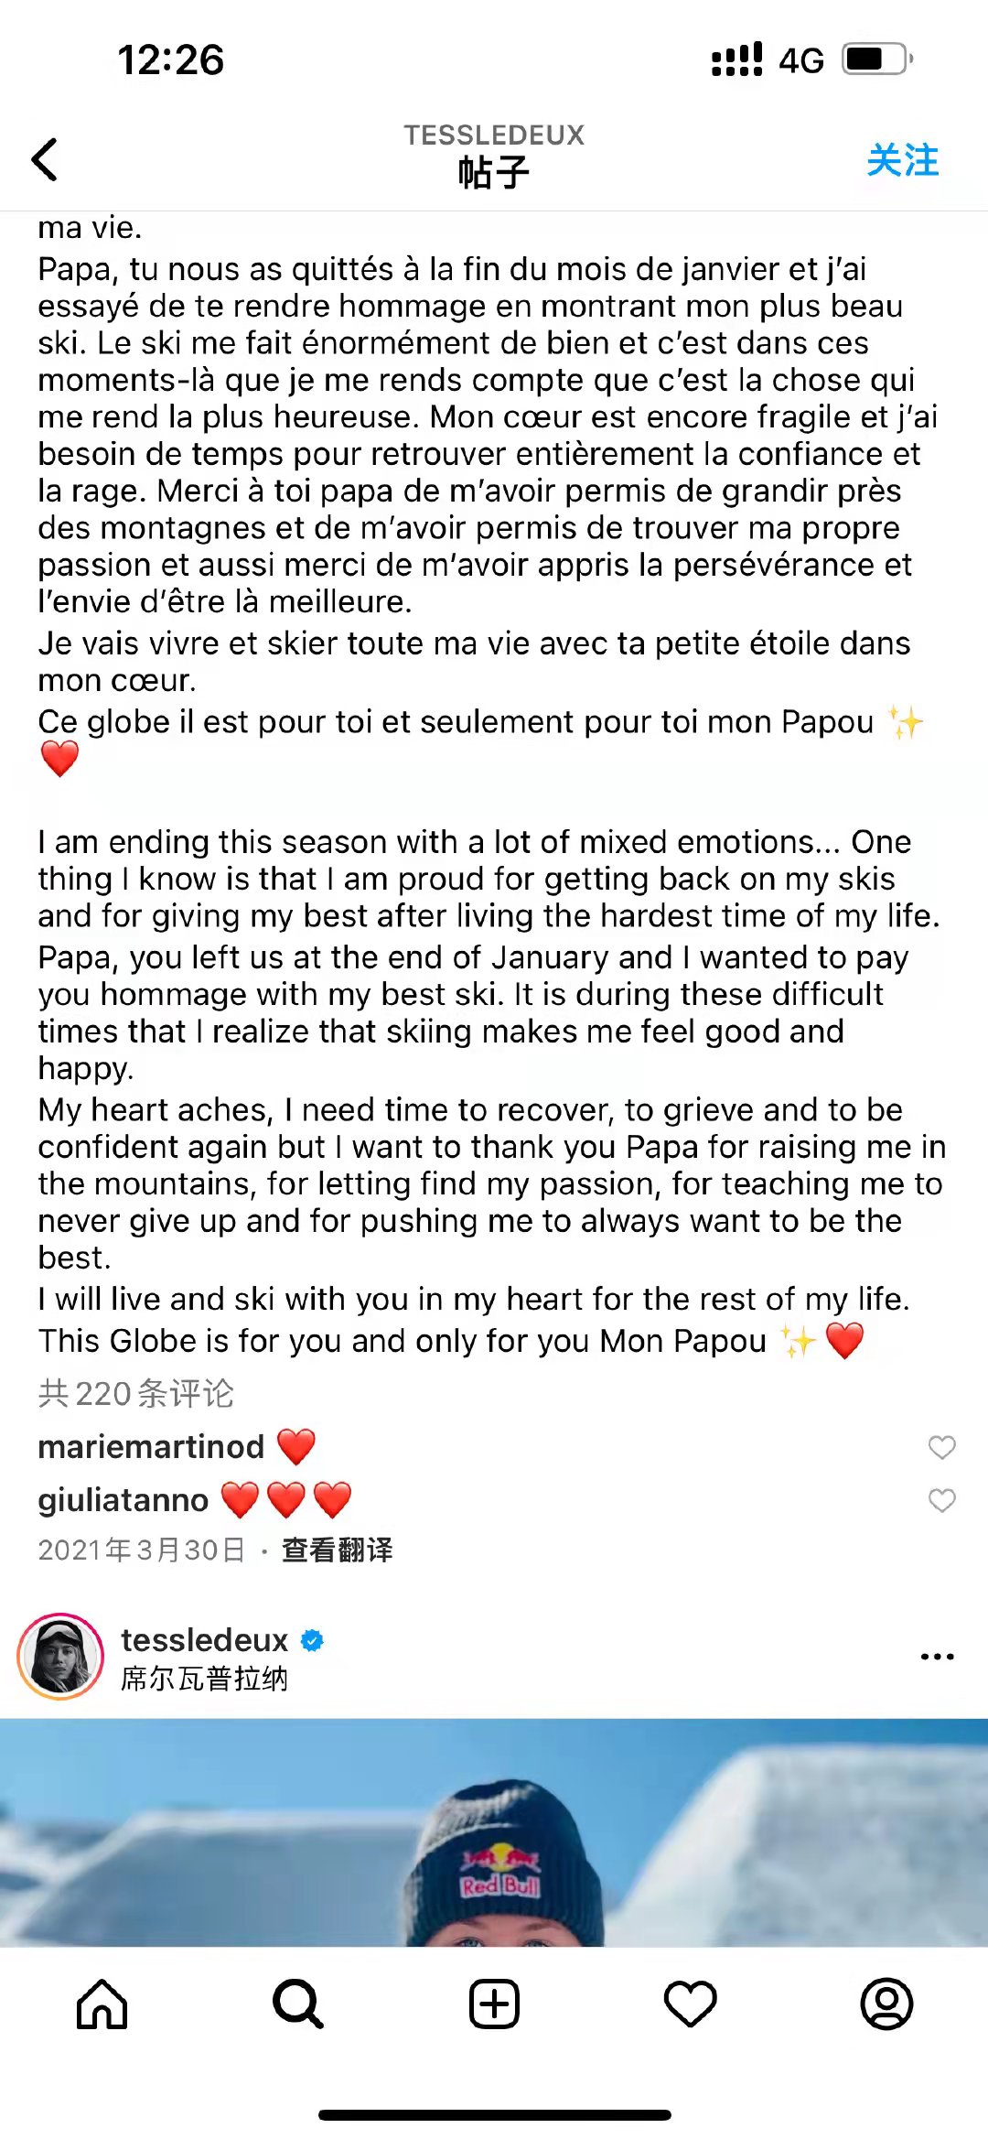The width and height of the screenshot is (988, 2139).
Task: Go to the Home tab
Action: (102, 2004)
